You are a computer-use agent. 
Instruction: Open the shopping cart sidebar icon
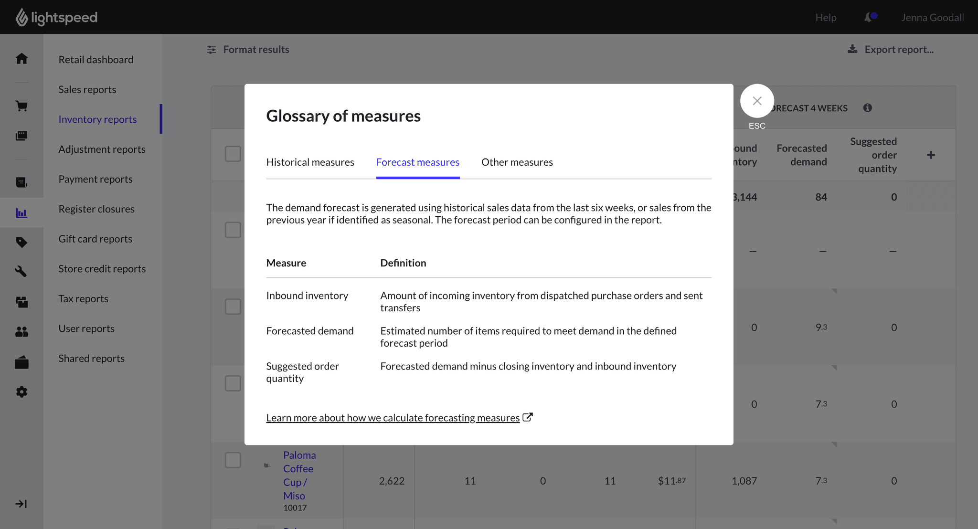[21, 106]
